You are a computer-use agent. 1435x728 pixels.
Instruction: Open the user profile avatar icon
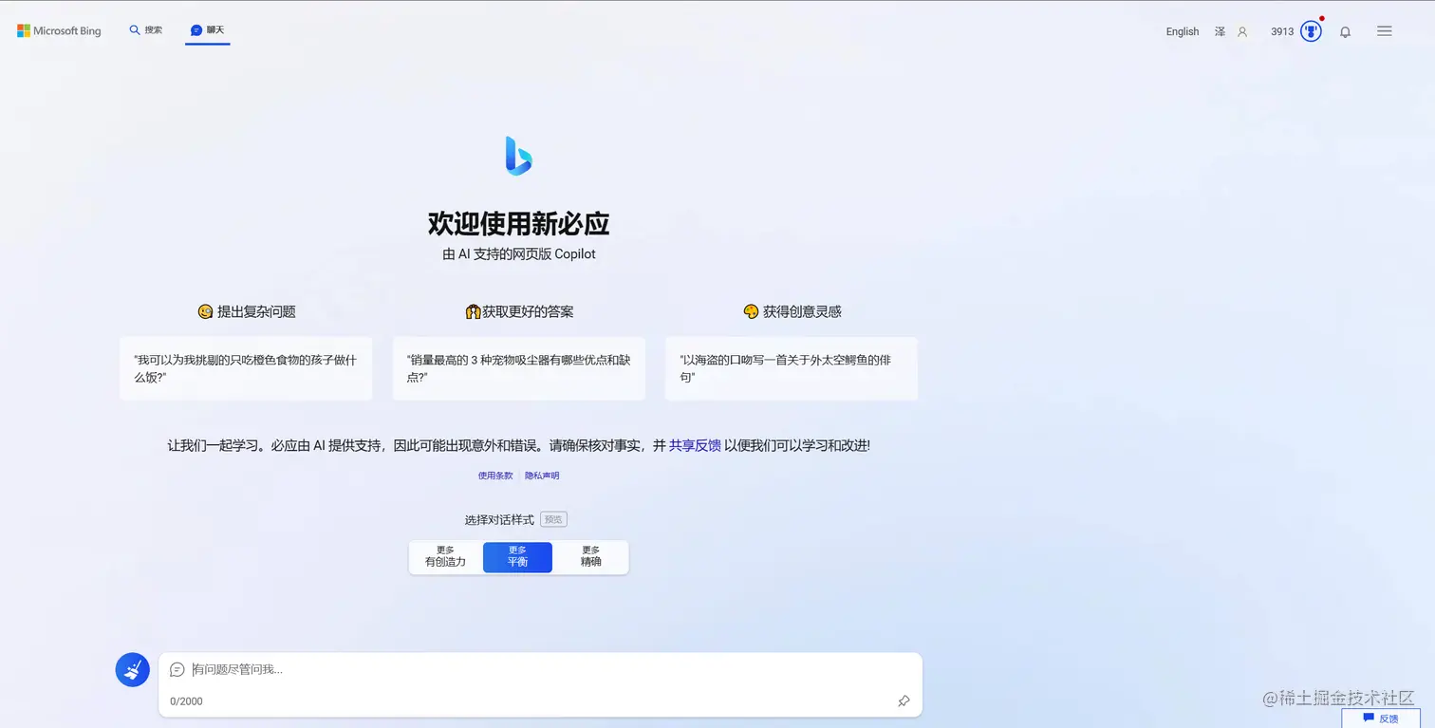pos(1241,31)
